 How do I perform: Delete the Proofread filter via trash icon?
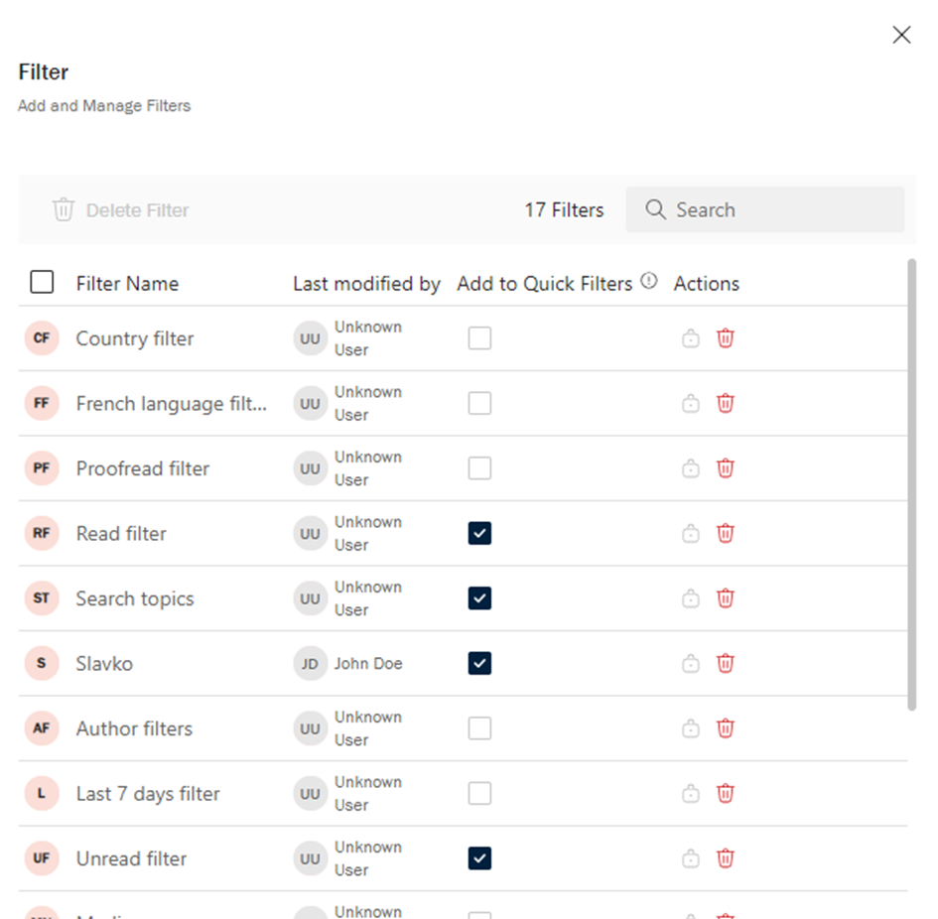(x=726, y=468)
